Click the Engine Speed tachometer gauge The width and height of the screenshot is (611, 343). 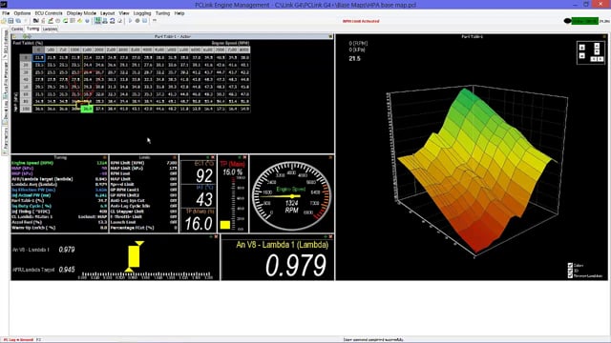coord(291,196)
